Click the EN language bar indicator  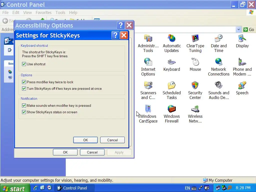click(x=187, y=188)
